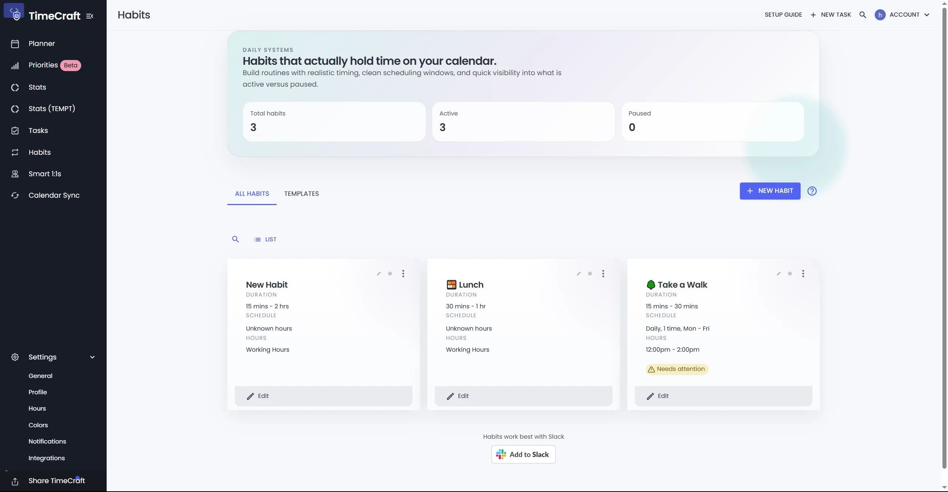The width and height of the screenshot is (948, 492).
Task: Click the NEW HABIT button
Action: [x=770, y=191]
